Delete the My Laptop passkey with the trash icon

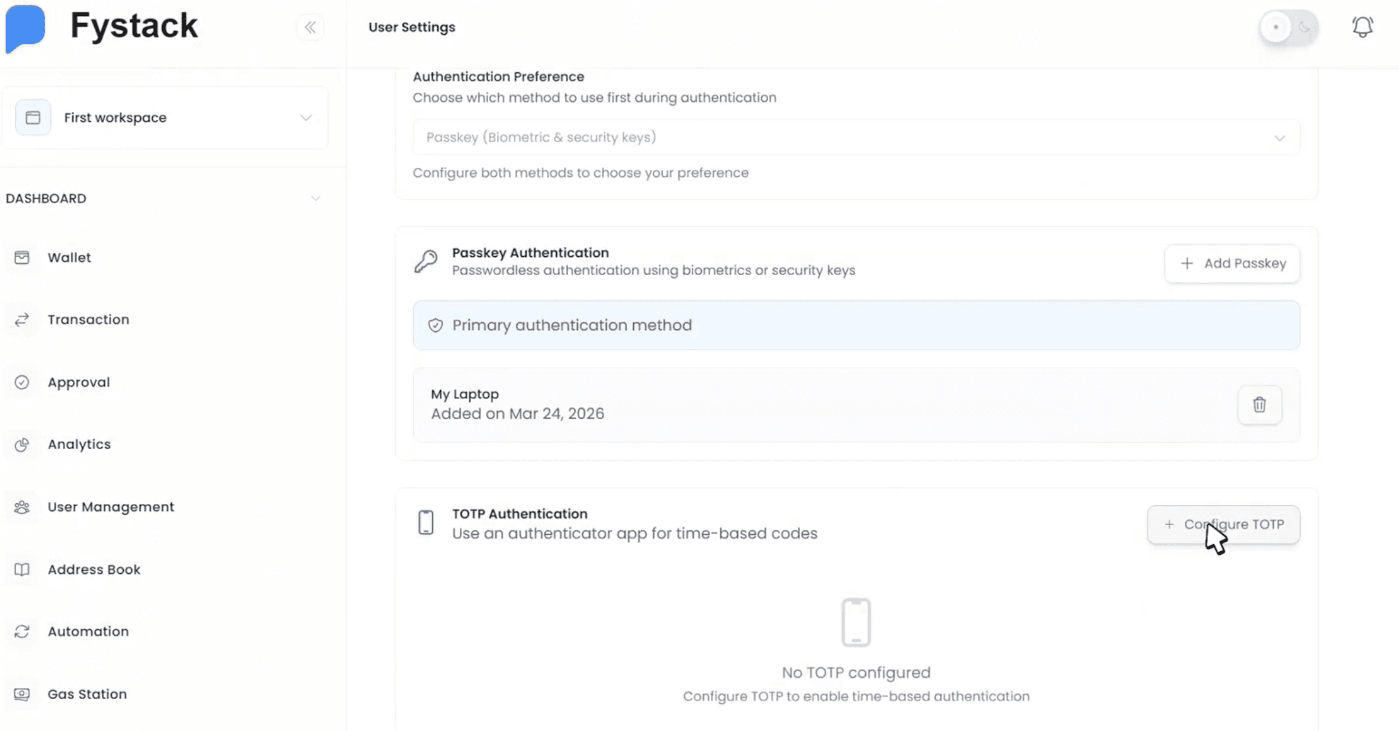(x=1259, y=405)
